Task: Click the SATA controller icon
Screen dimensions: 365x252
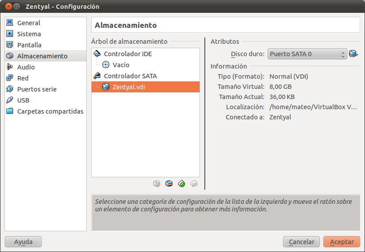Action: click(x=97, y=76)
